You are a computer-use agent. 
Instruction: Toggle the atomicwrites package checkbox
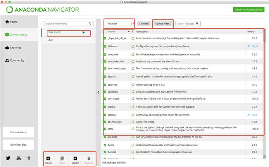point(105,122)
